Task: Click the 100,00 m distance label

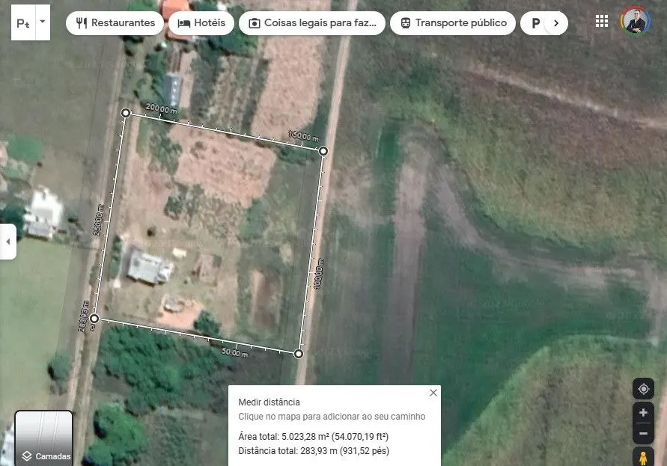Action: tap(319, 274)
